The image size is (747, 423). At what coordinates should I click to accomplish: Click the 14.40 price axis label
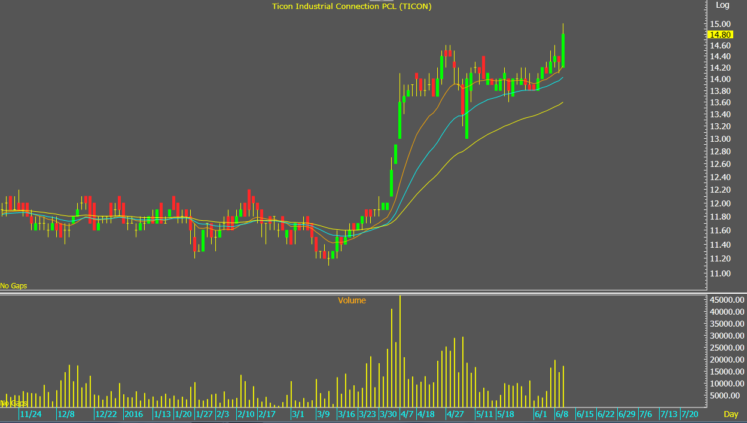click(719, 57)
